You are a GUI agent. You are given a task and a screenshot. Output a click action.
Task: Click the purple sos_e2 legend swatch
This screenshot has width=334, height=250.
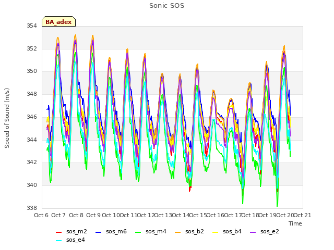coord(253,232)
